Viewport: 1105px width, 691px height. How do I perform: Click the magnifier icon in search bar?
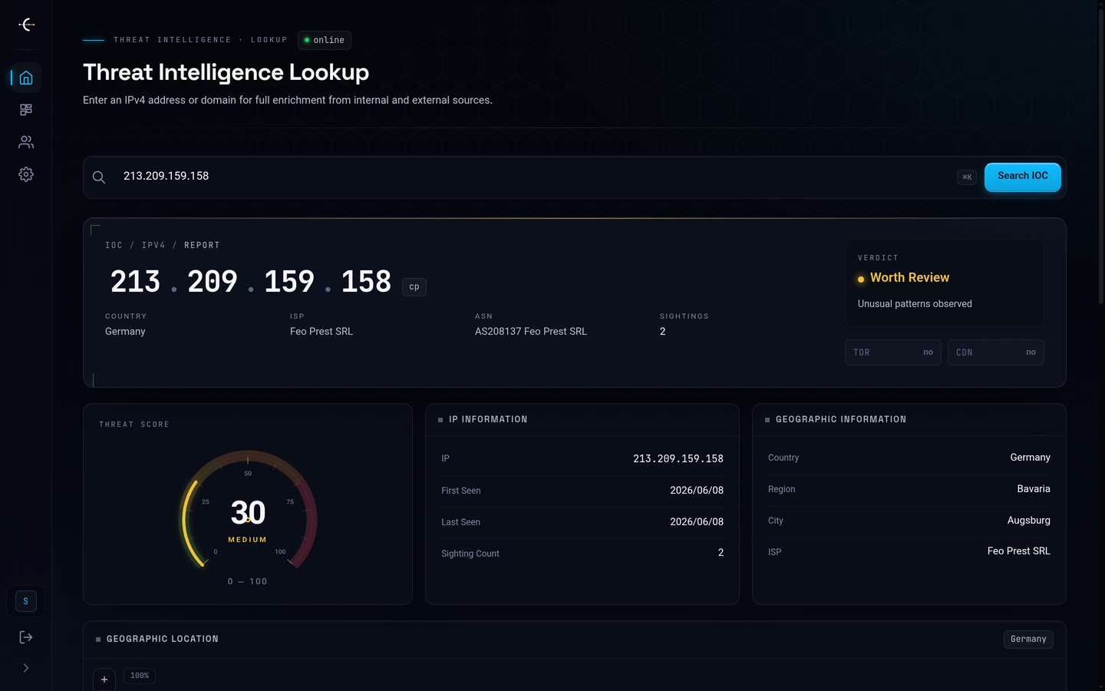99,177
